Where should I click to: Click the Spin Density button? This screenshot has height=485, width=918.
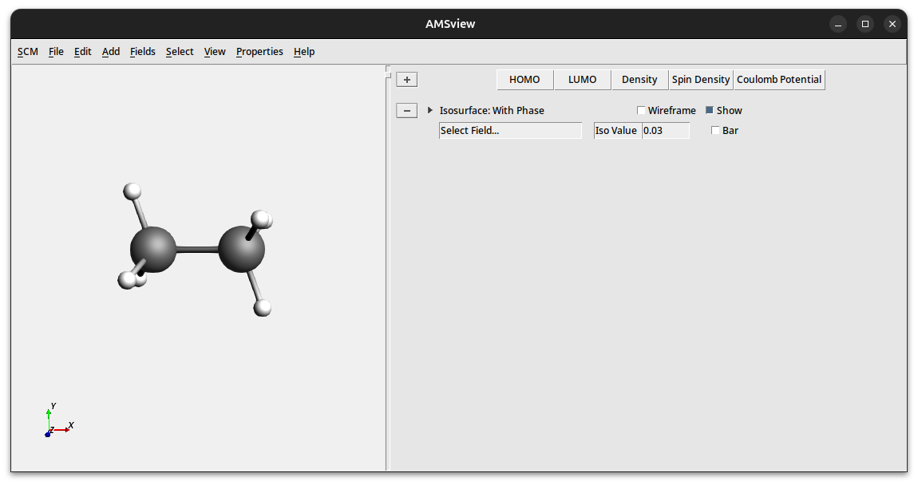[701, 80]
